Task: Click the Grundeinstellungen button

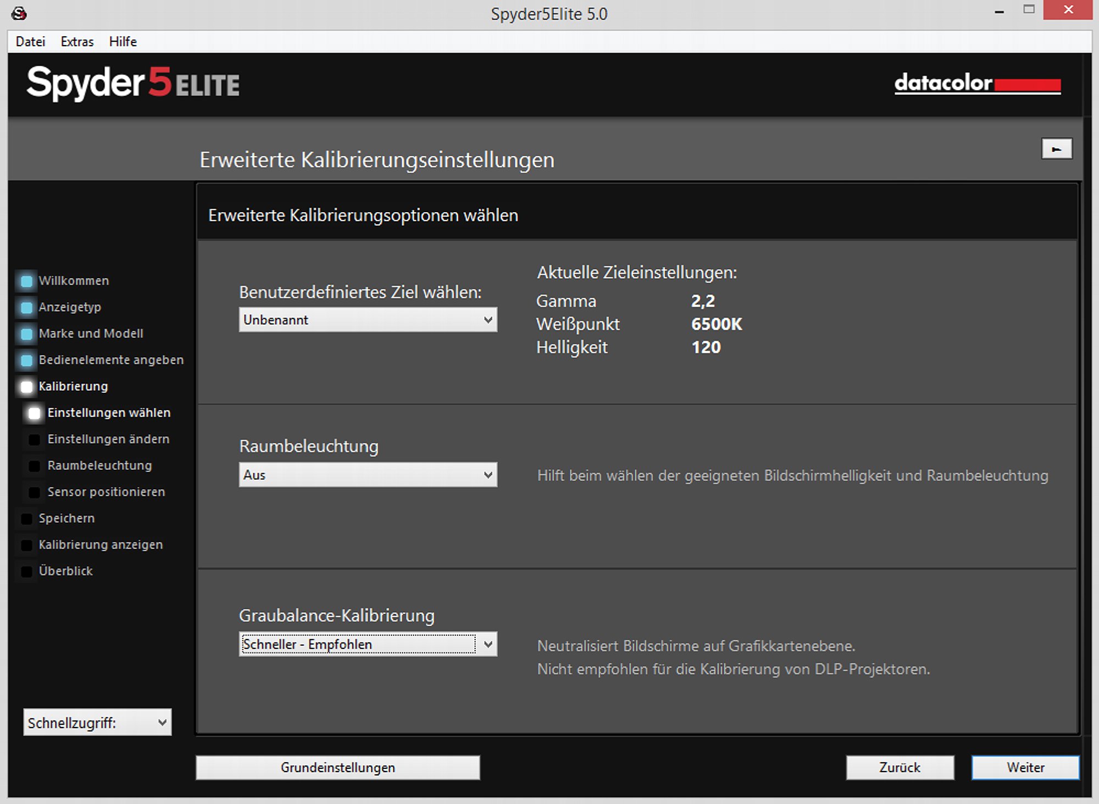Action: click(x=337, y=767)
